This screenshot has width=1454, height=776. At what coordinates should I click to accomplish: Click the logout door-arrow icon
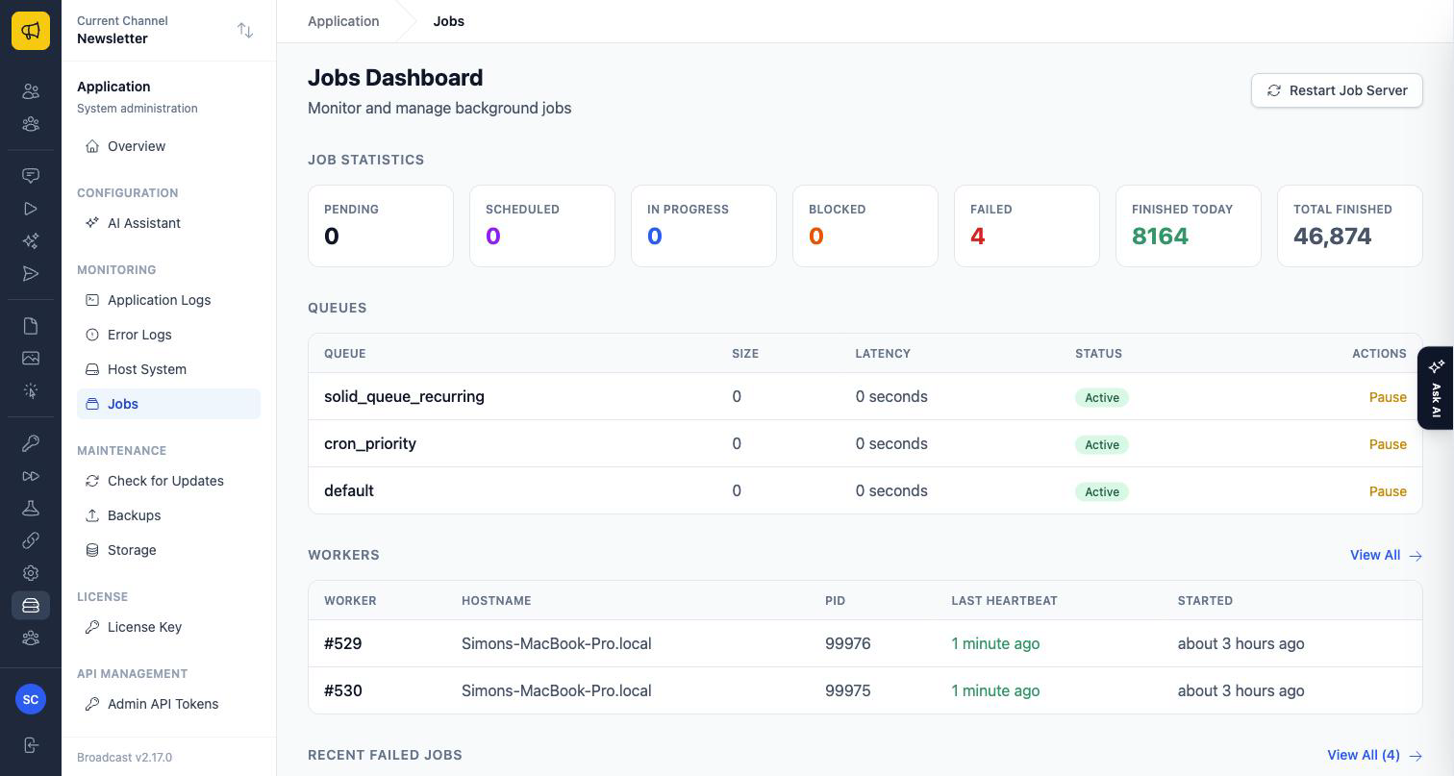pos(31,745)
